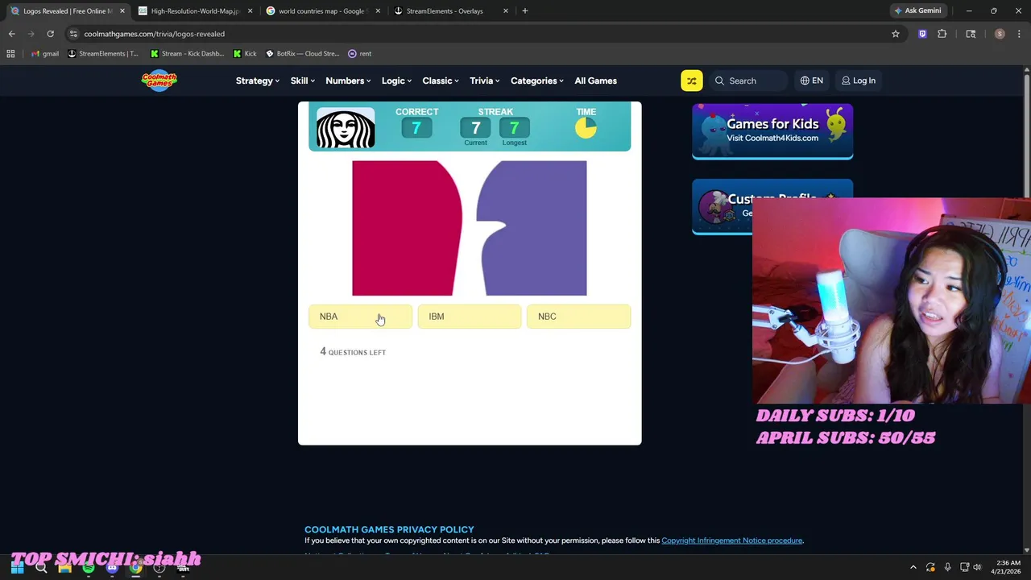The image size is (1031, 580).
Task: Open the Chrome three-dot menu
Action: tap(1018, 34)
